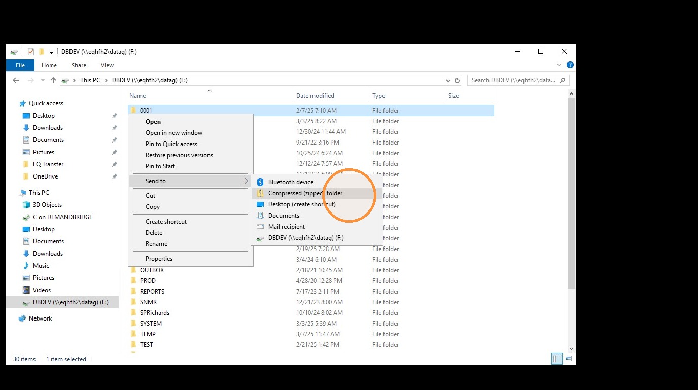The height and width of the screenshot is (390, 698).
Task: Select DBDEV drive in navigation pane
Action: (x=62, y=302)
